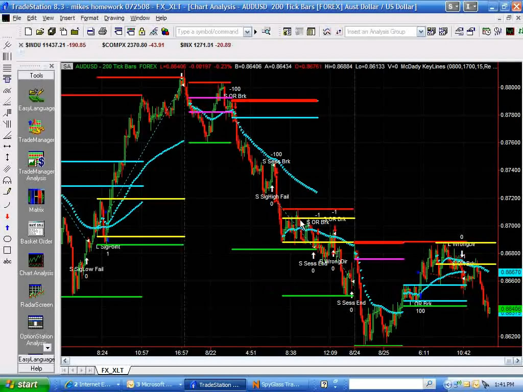Click the Tools header button
523x392 pixels.
(x=36, y=76)
